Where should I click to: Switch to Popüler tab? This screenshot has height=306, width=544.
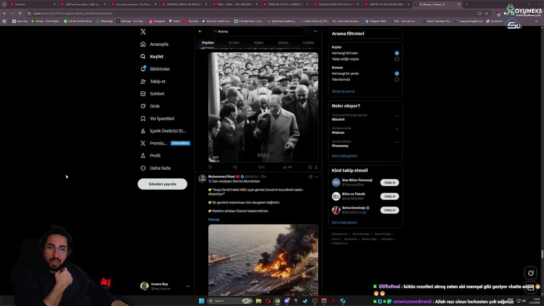(x=208, y=42)
